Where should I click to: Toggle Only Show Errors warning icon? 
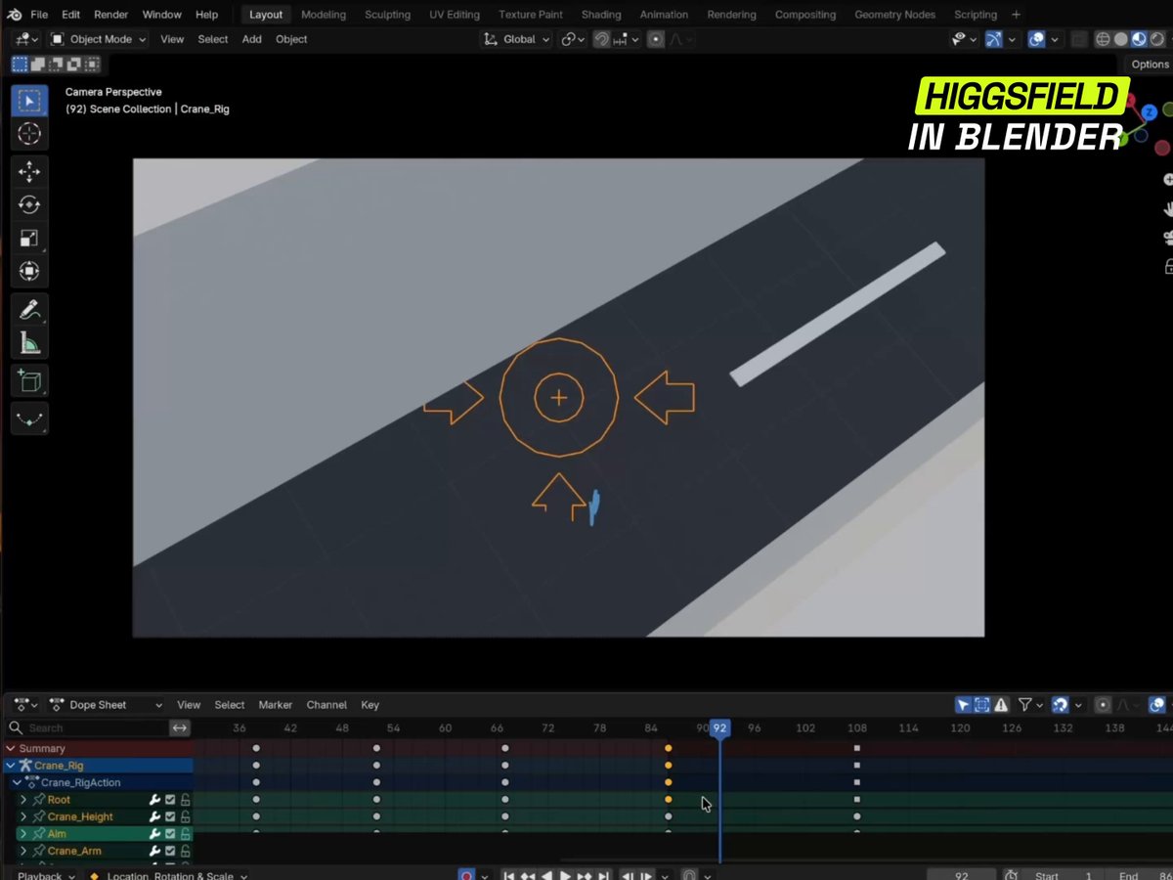click(x=1000, y=705)
